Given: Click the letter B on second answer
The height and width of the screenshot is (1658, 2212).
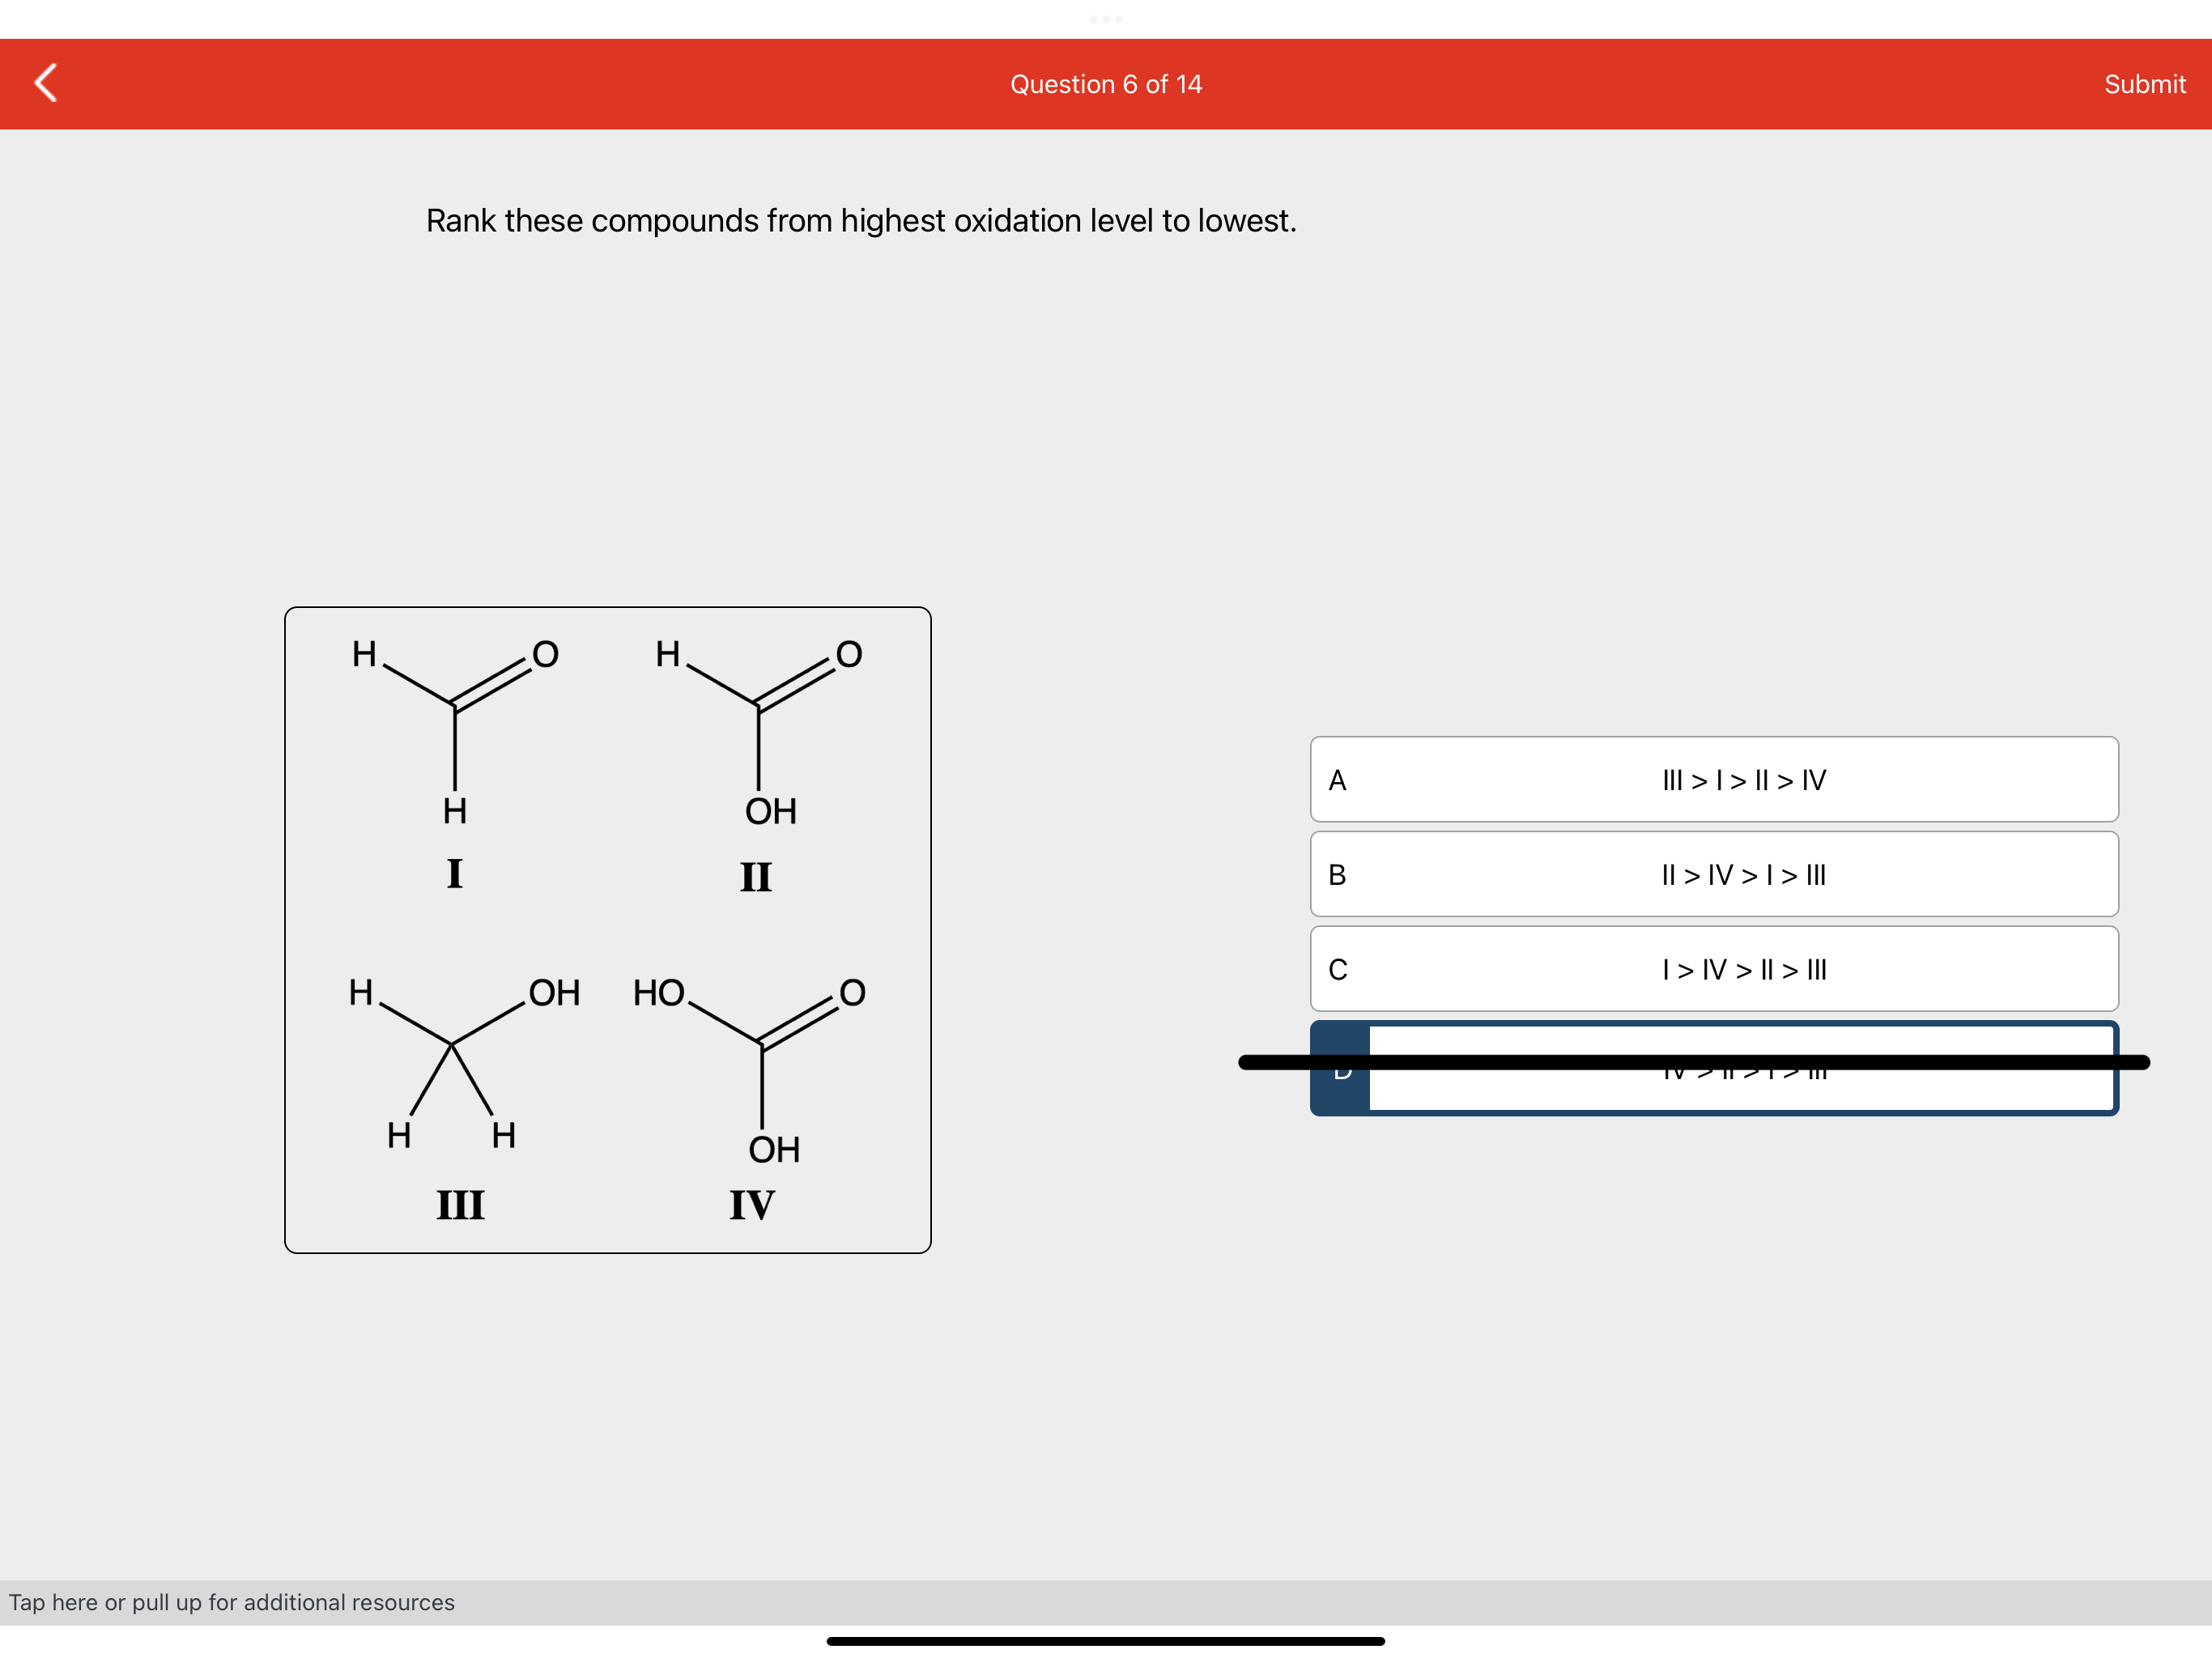Looking at the screenshot, I should point(1337,875).
